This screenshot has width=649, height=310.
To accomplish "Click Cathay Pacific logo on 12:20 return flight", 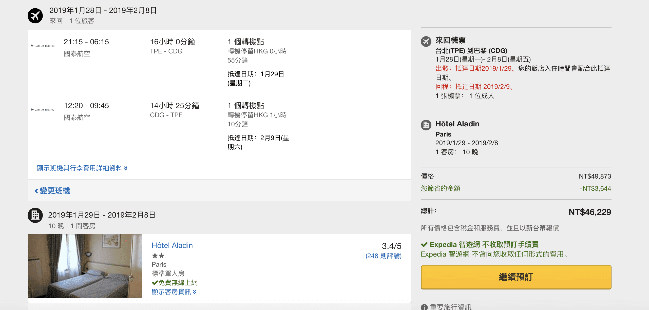I will tap(43, 110).
